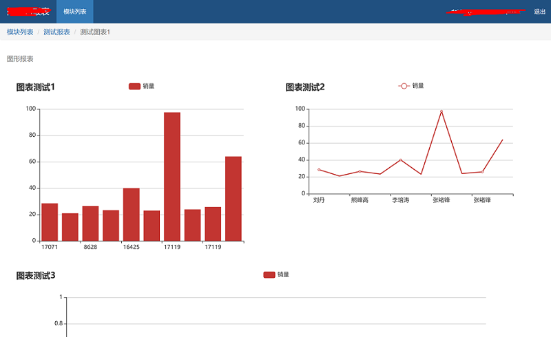Viewport: 551px width, 337px height.
Task: Click x-axis label 熊峰高
Action: pos(360,200)
